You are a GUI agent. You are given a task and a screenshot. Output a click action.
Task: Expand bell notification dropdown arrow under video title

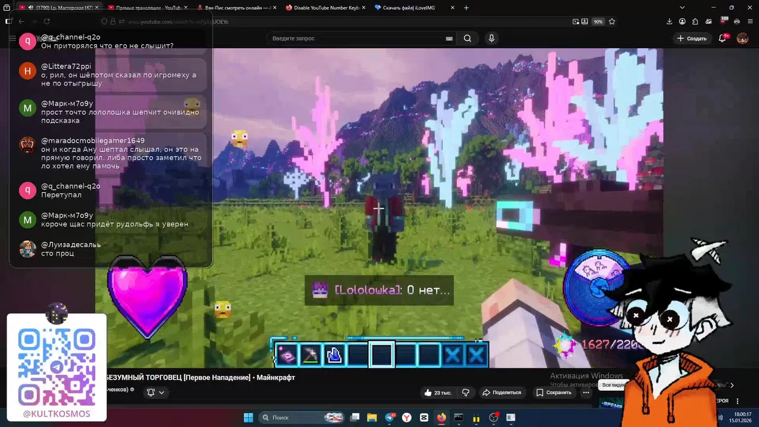click(161, 393)
